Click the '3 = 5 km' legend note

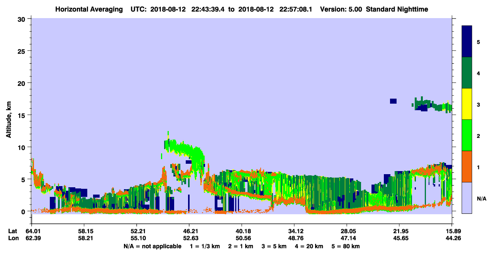pyautogui.click(x=274, y=246)
